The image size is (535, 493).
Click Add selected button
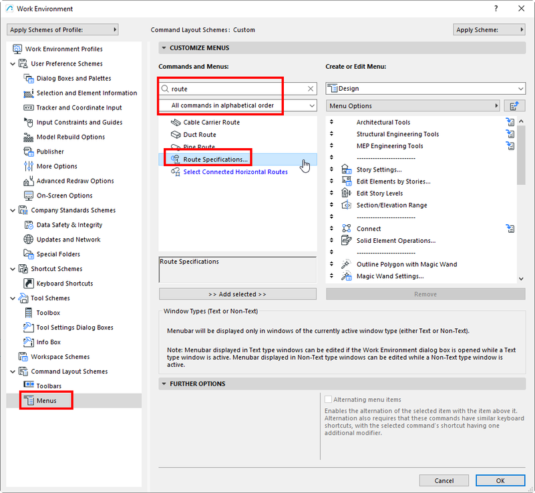pyautogui.click(x=238, y=294)
